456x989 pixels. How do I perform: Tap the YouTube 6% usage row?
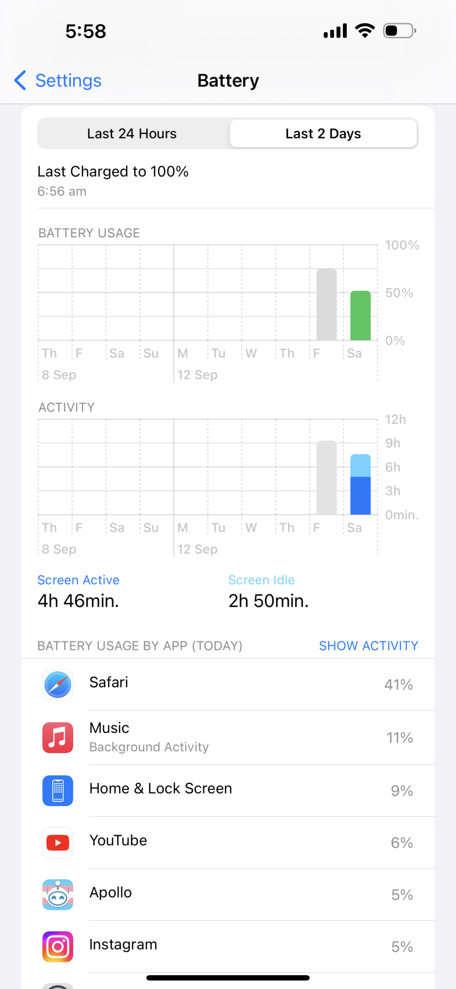[x=228, y=843]
